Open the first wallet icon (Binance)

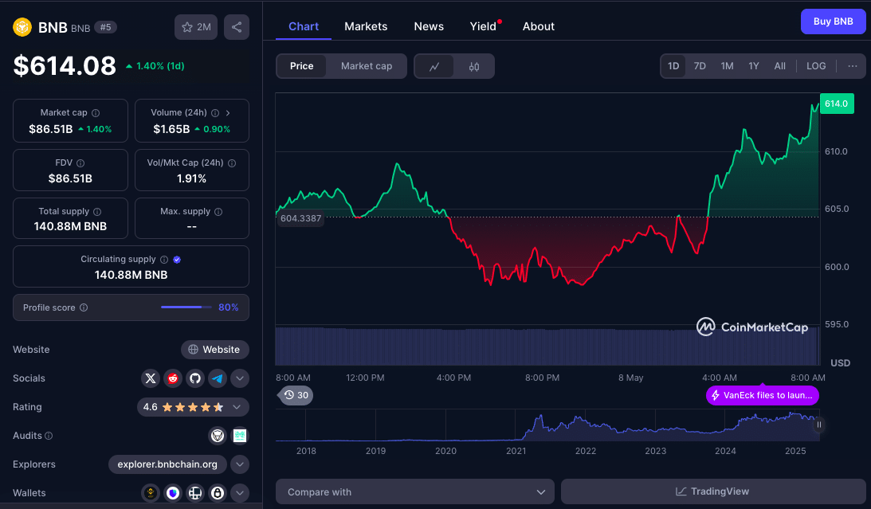point(151,493)
